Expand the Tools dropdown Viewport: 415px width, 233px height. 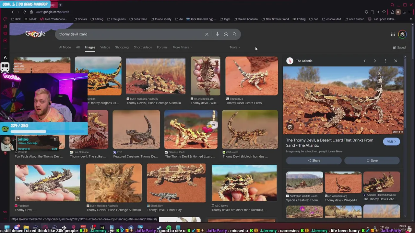pos(235,47)
